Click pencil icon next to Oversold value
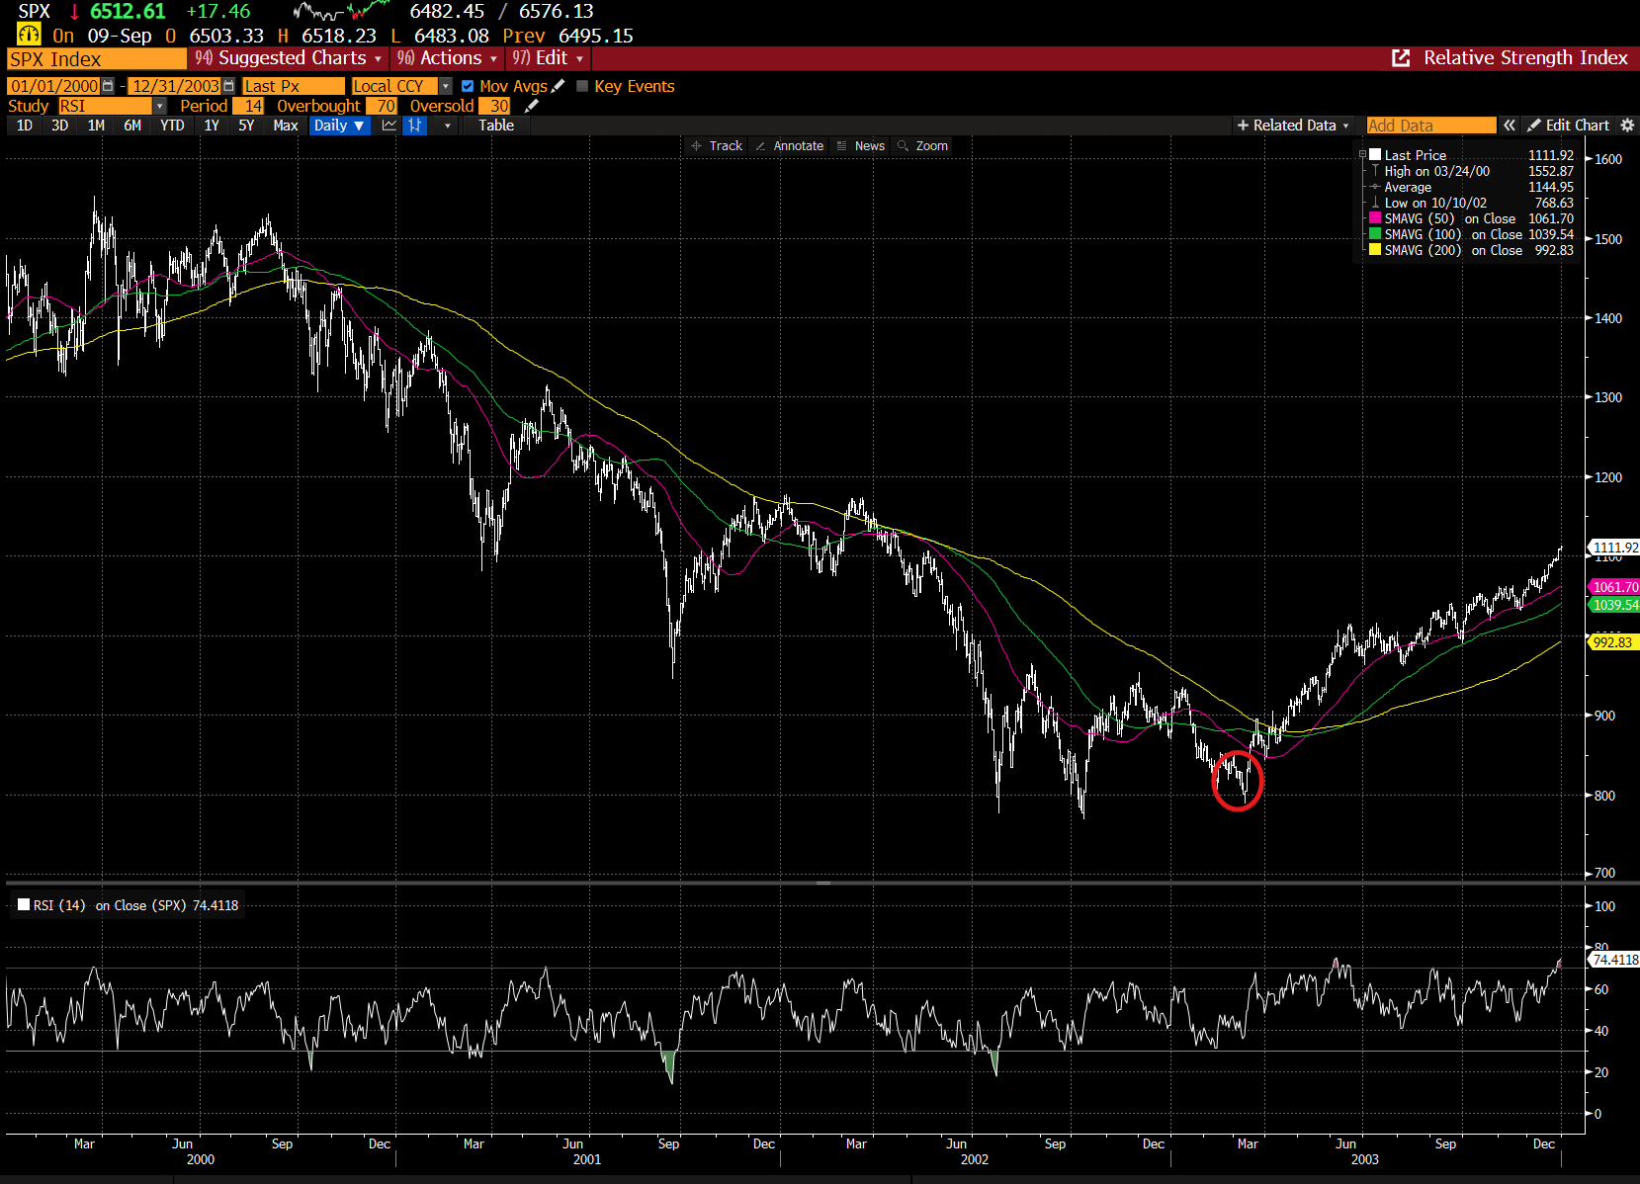1640x1184 pixels. [x=532, y=106]
